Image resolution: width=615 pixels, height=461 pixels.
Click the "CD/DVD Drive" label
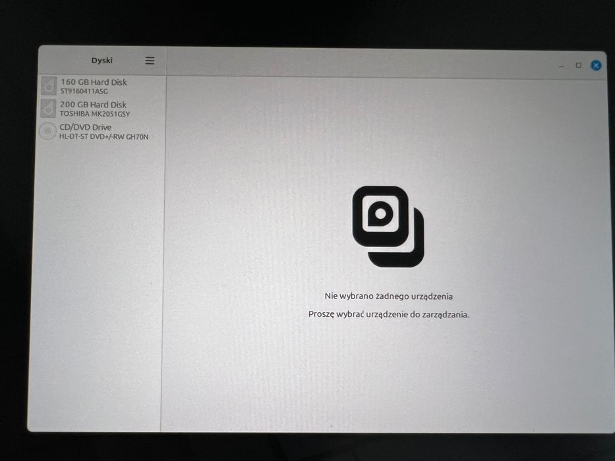tap(86, 127)
